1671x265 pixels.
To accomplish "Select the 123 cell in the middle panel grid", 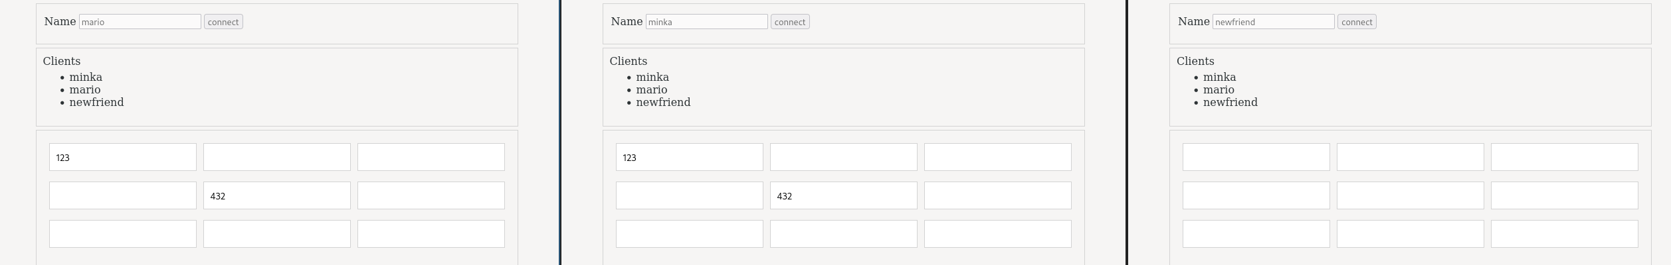I will click(x=690, y=157).
